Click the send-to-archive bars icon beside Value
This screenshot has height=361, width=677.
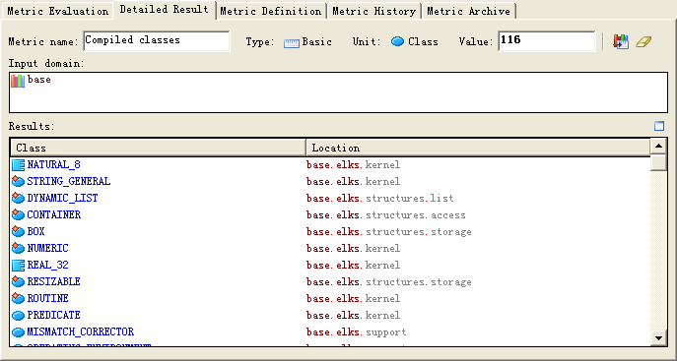click(x=621, y=41)
